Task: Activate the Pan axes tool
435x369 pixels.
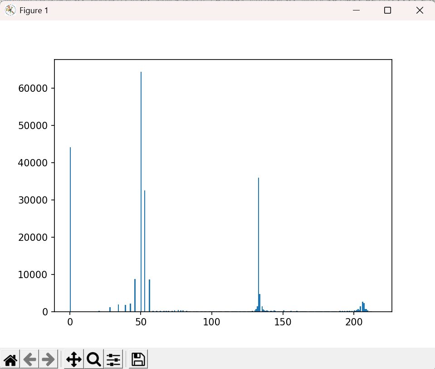Action: (x=74, y=359)
